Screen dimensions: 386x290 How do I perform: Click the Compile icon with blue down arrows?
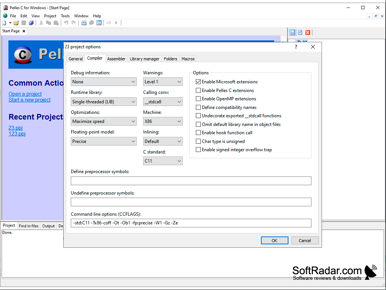click(84, 23)
